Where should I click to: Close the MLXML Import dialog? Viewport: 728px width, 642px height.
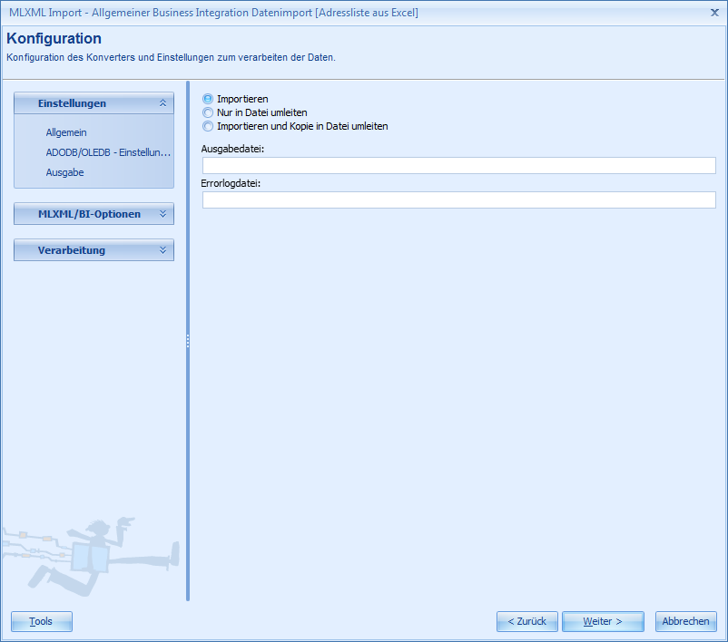716,13
